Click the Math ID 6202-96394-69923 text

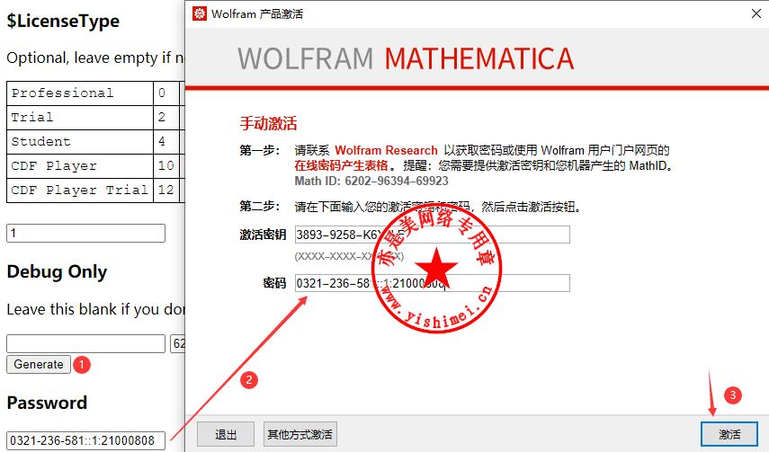371,181
